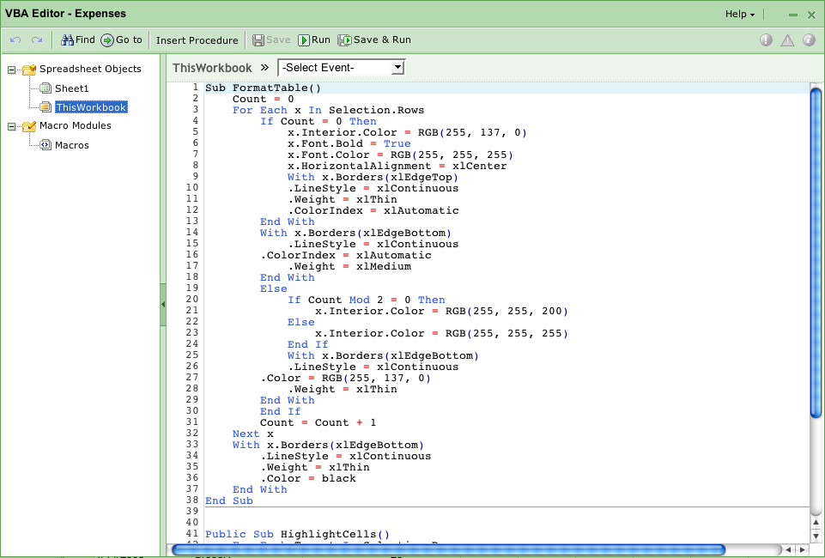
Task: Click code 'With x.Borders(xlEdgeTop)'
Action: point(373,177)
